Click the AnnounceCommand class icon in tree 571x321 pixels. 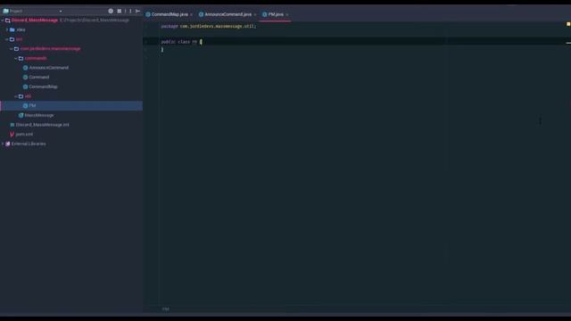click(25, 68)
